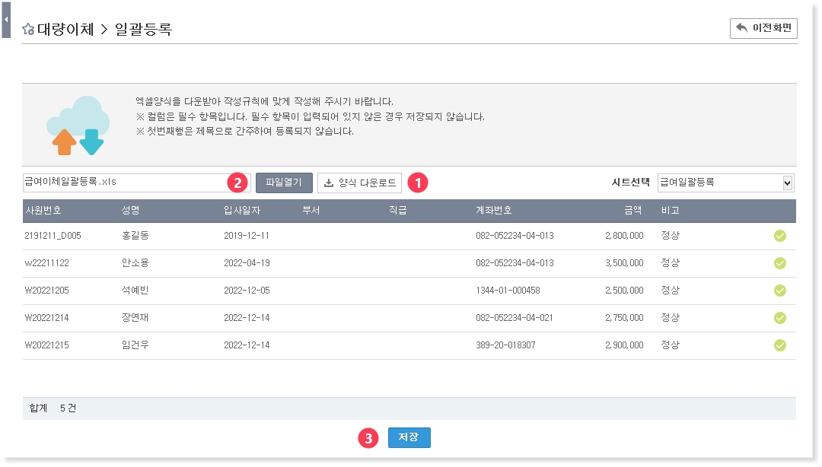Screen dimensions: 822x467
Task: Click the file name field 급여이체일괄등록.xls
Action: click(x=122, y=183)
